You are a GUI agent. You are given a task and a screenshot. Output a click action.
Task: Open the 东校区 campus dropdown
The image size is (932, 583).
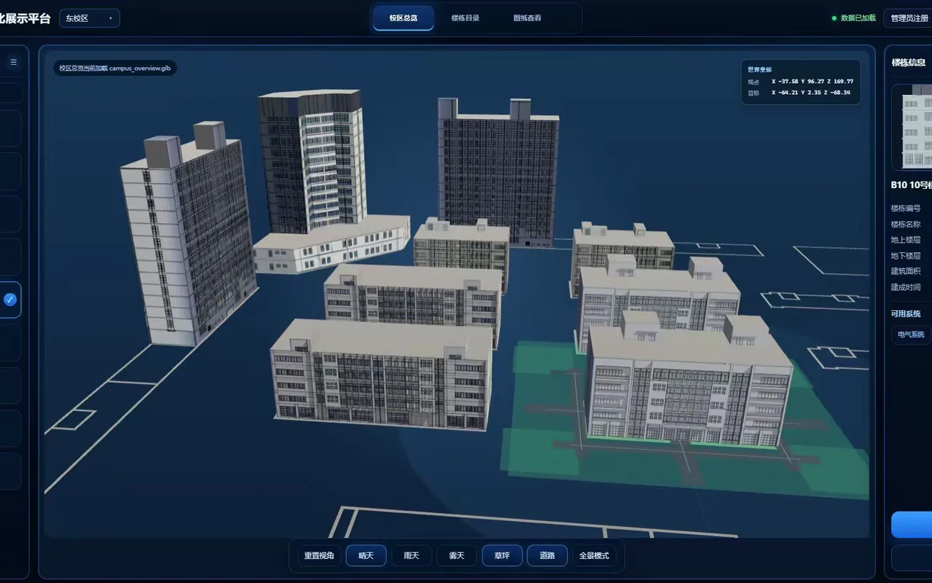(x=90, y=18)
